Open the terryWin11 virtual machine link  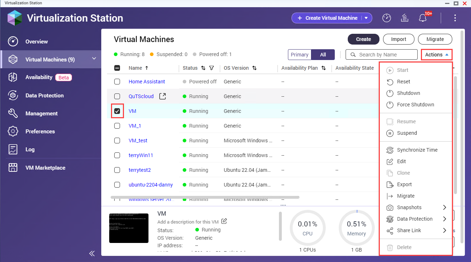pos(141,155)
